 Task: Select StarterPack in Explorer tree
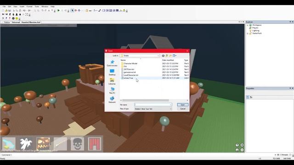coord(257,33)
